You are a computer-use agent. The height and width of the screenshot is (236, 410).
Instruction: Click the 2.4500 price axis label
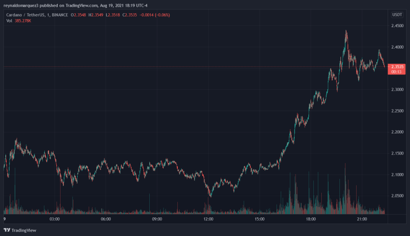click(397, 26)
